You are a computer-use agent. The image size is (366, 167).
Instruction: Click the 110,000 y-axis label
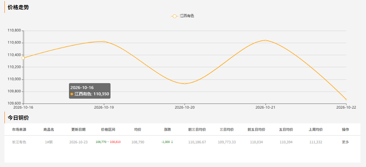[14, 79]
